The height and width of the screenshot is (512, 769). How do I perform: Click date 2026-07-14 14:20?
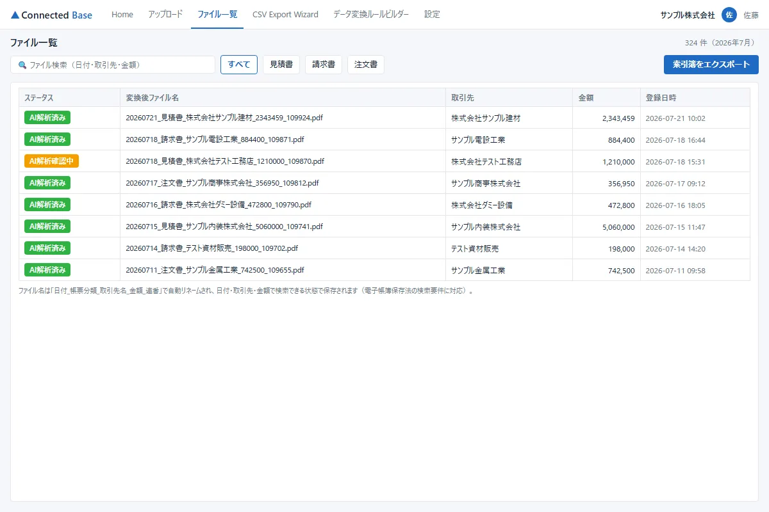click(x=675, y=248)
